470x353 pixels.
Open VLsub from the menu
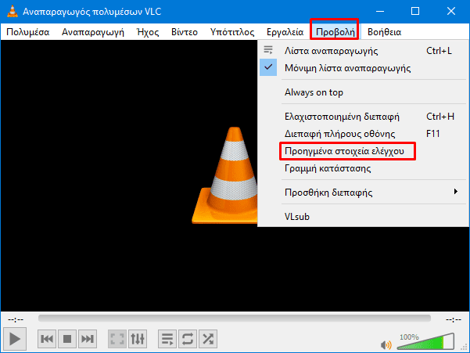[364, 217]
